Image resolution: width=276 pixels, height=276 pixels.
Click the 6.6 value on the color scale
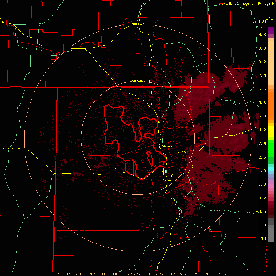(x=262, y=89)
